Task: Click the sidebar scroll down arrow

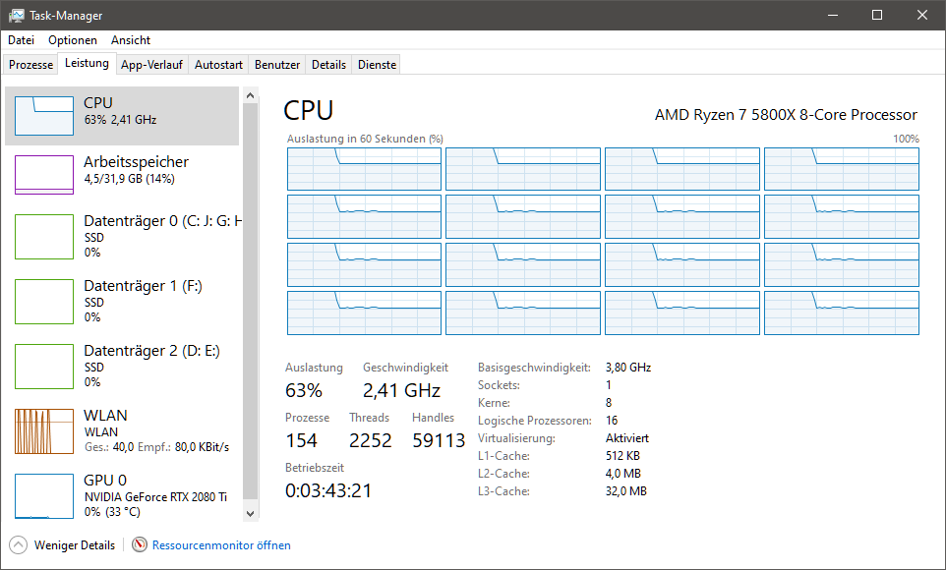Action: (x=251, y=514)
